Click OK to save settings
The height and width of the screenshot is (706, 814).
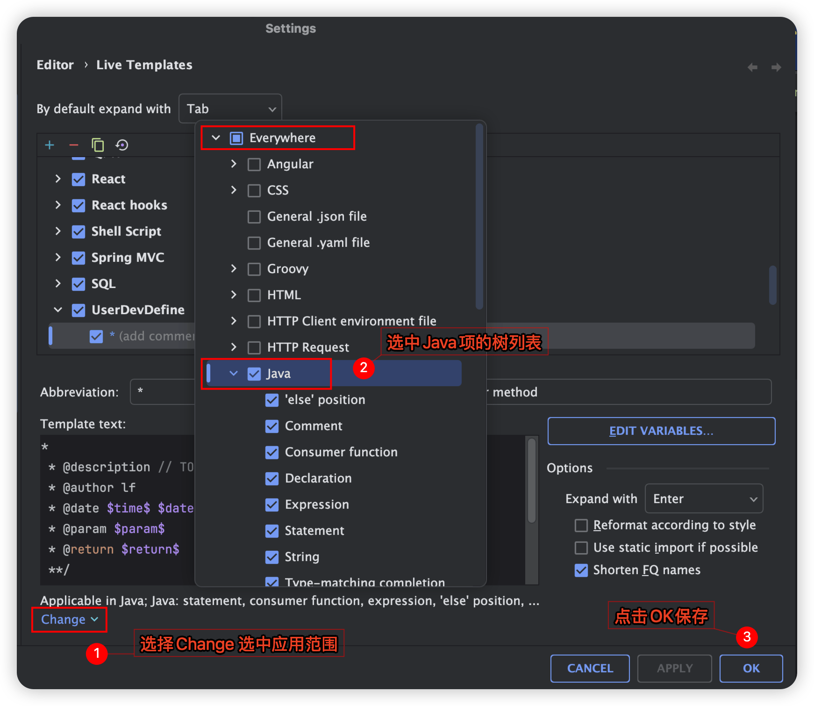(x=751, y=669)
